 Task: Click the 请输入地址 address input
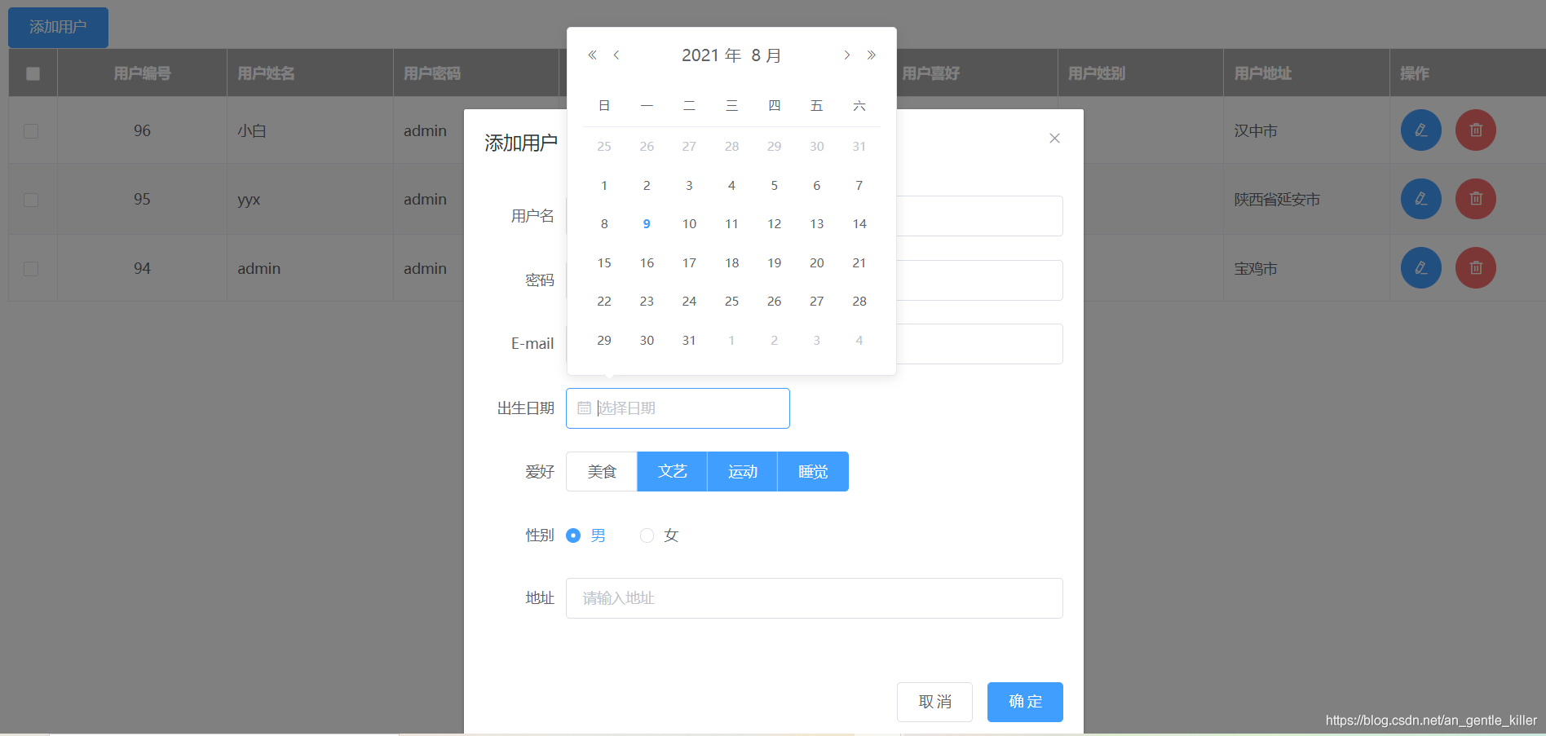coord(815,598)
